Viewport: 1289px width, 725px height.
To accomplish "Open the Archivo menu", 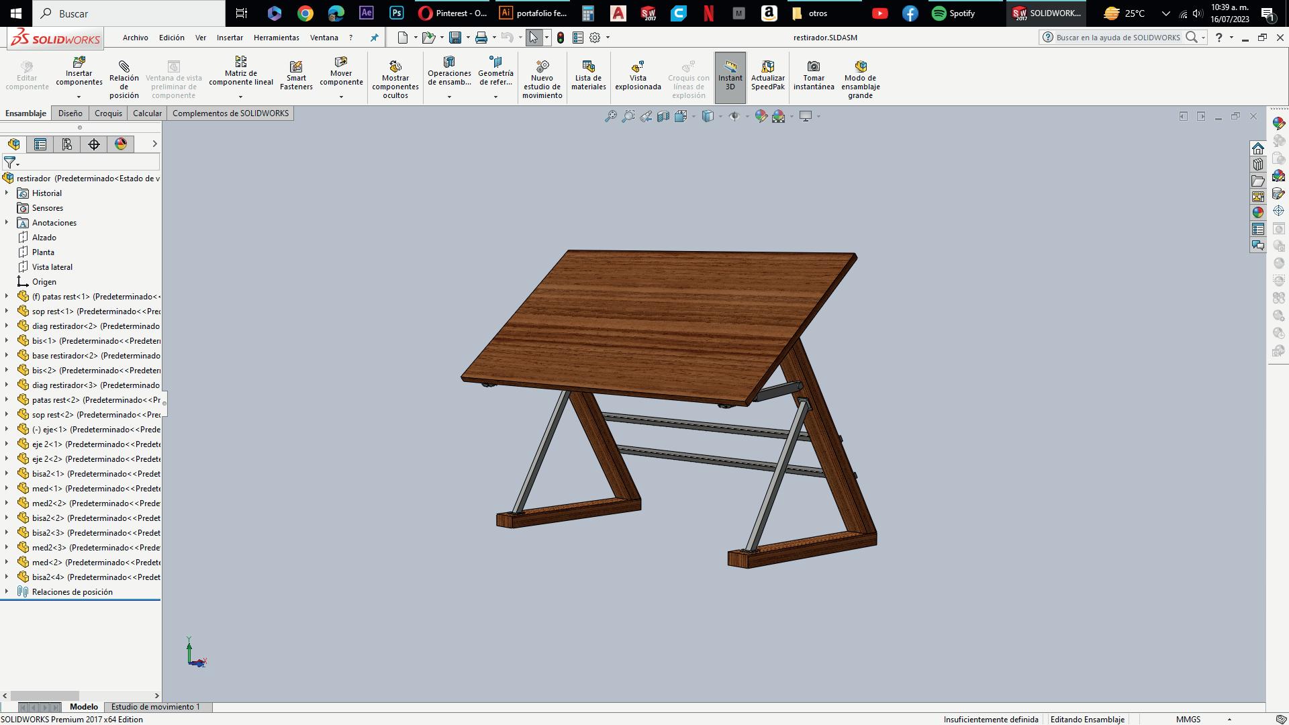I will pos(135,38).
